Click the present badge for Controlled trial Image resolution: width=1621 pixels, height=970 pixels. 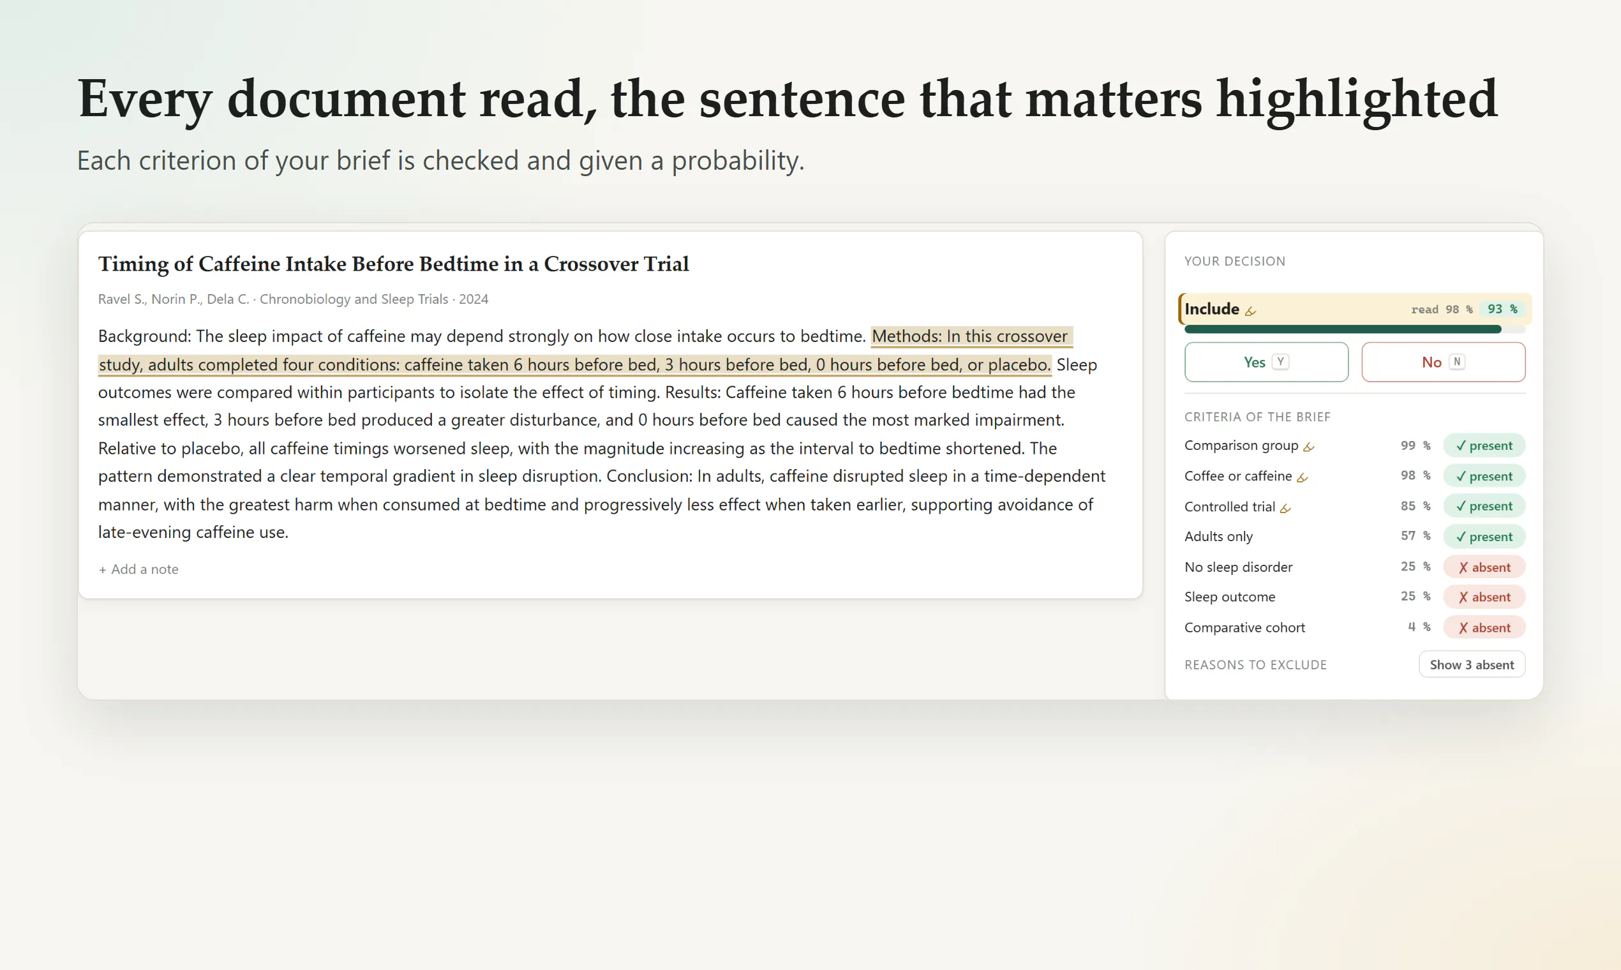click(1484, 506)
